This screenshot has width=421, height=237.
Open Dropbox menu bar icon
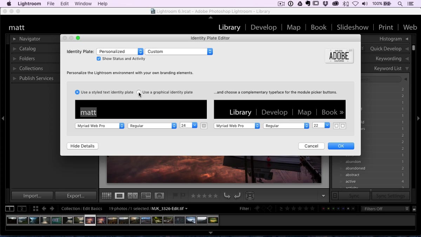(x=325, y=4)
